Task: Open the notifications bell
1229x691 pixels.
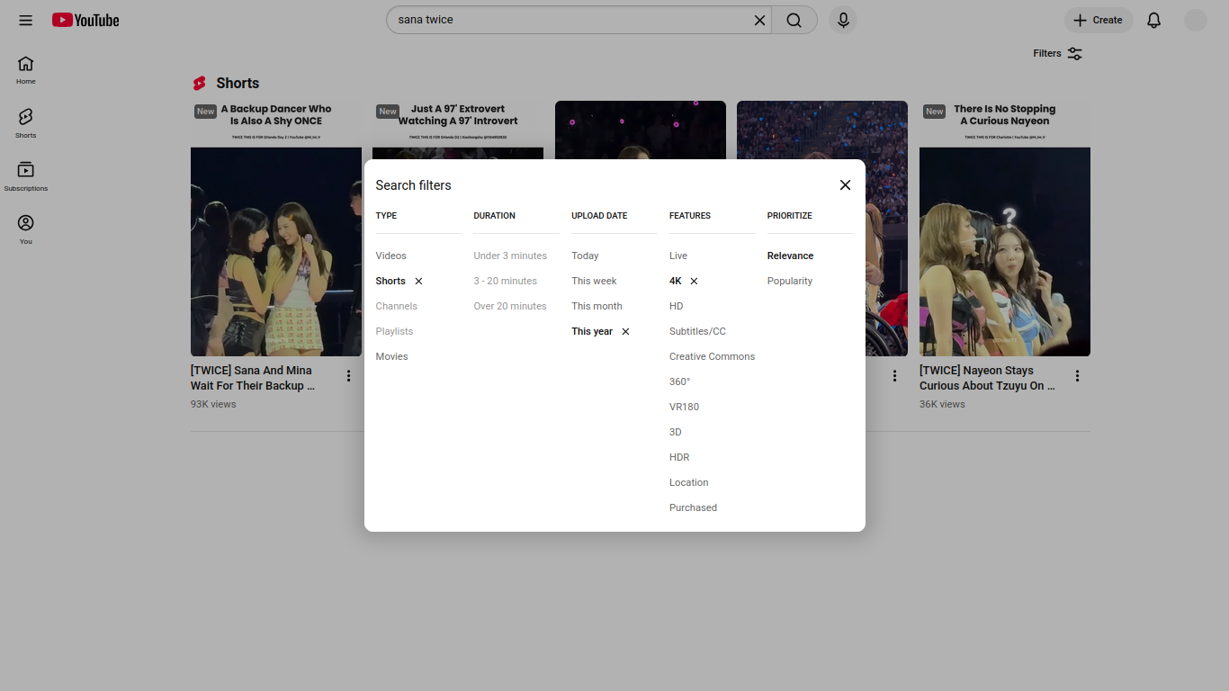Action: 1154,21
